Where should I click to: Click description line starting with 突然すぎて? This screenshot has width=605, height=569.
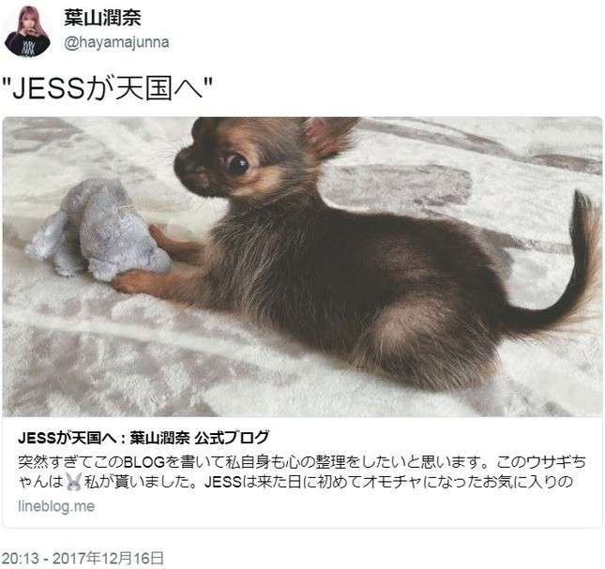pos(302,462)
